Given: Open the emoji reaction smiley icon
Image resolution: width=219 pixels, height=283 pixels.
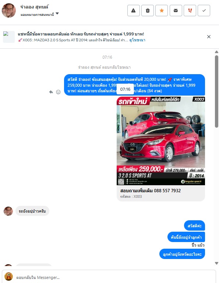Looking at the screenshot, I should tap(58, 92).
